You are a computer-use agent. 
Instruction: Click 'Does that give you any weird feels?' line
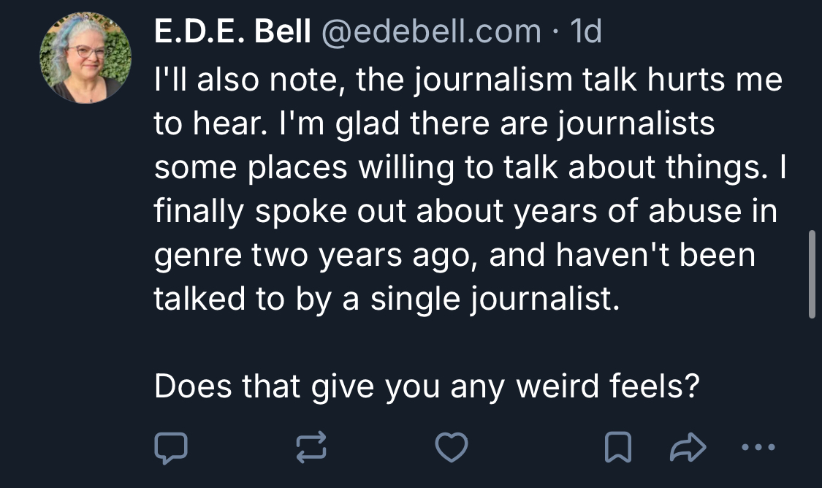click(x=427, y=387)
